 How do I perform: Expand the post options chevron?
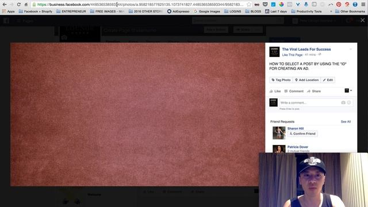351,49
